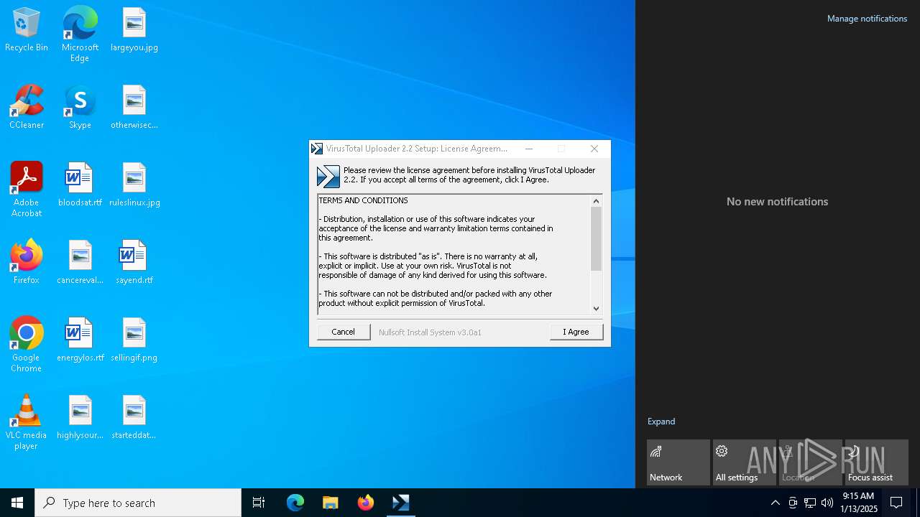The height and width of the screenshot is (517, 920).
Task: Open the Windows Start menu
Action: [17, 503]
